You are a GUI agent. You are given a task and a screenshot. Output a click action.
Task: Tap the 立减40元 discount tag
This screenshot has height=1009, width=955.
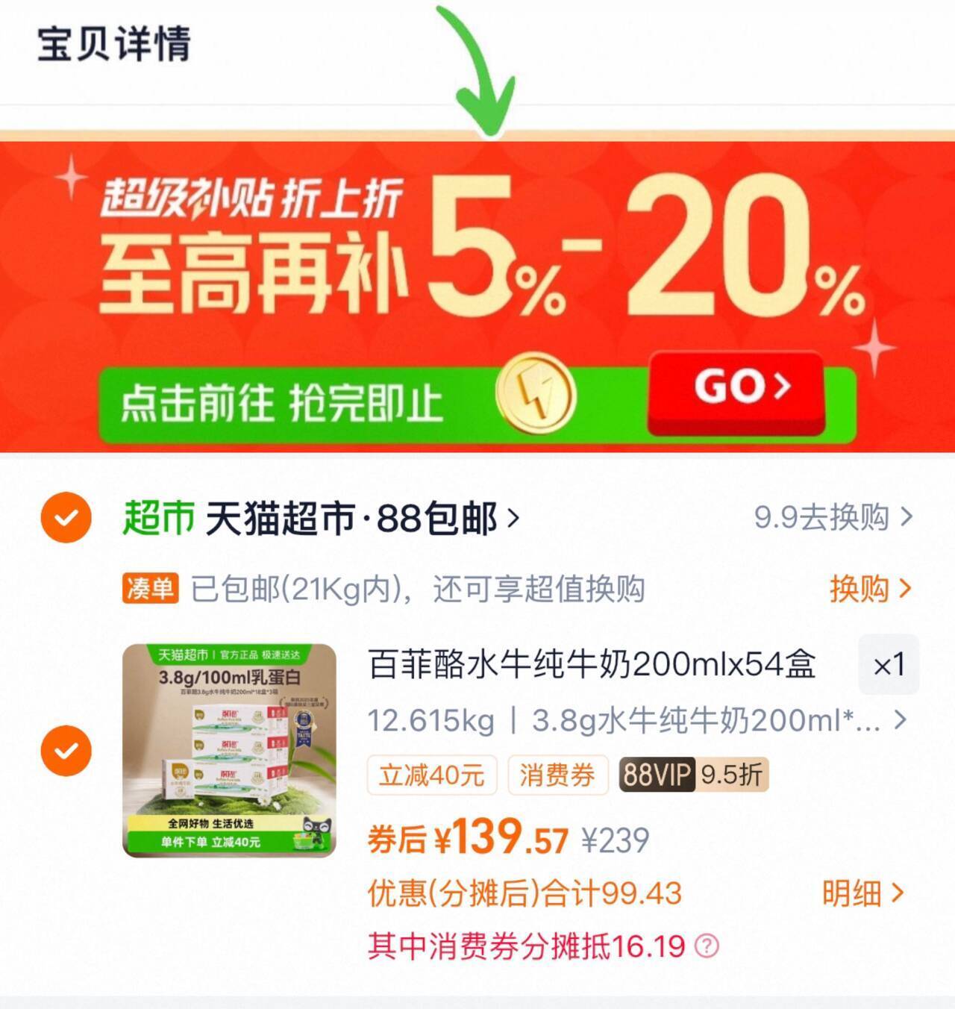(431, 775)
